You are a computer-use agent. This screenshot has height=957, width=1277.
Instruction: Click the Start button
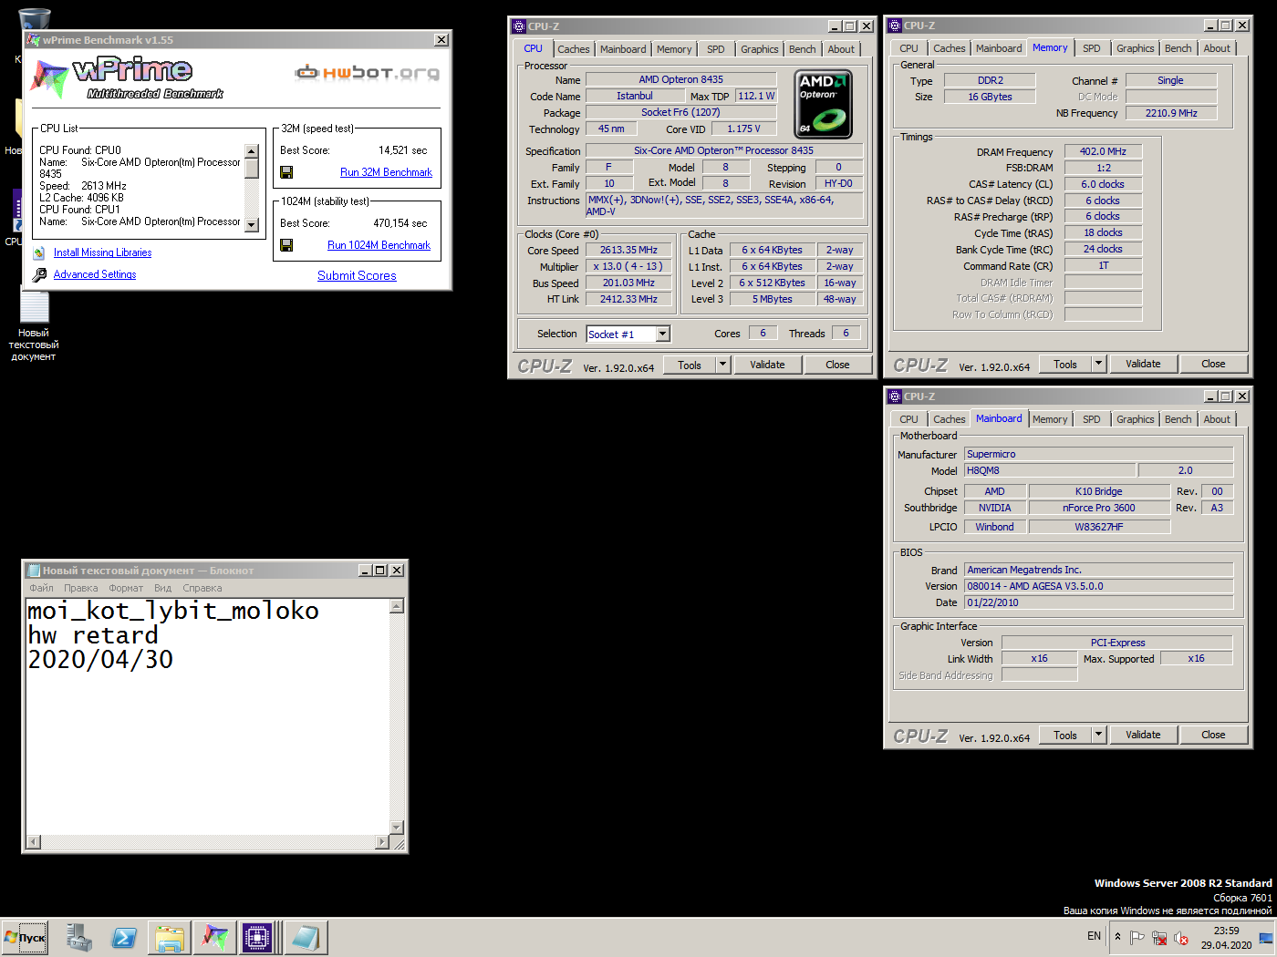[25, 938]
